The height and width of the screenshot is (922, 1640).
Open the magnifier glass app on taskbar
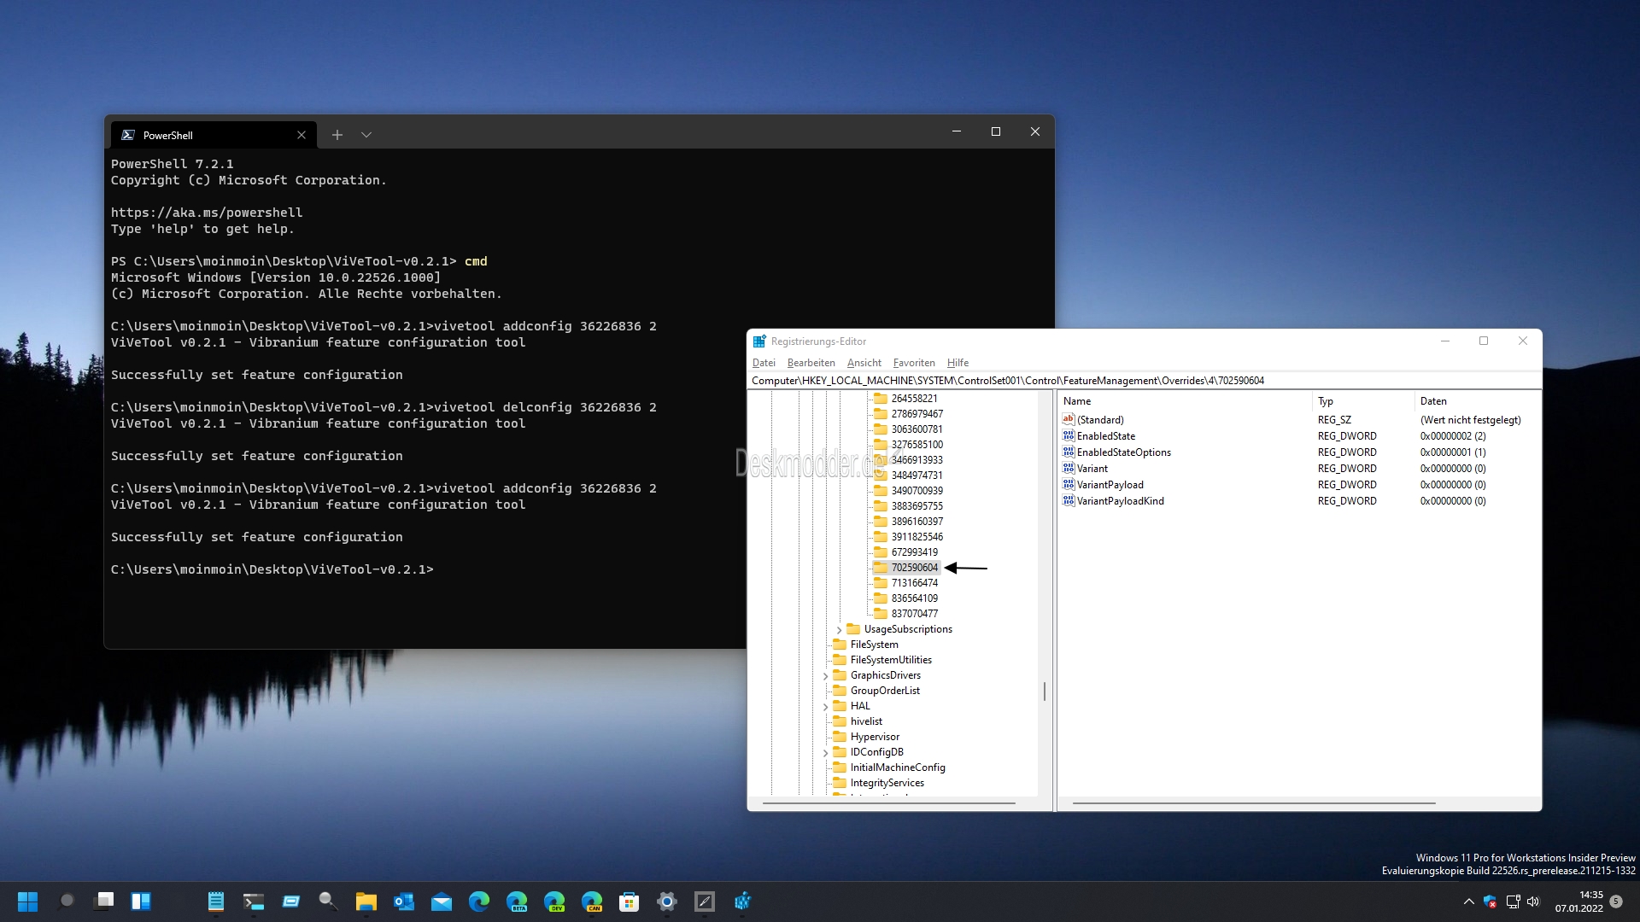pyautogui.click(x=329, y=902)
